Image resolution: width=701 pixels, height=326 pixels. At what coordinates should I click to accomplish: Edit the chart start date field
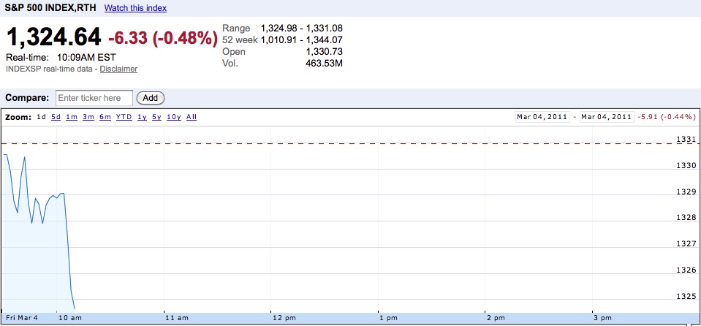(x=542, y=117)
